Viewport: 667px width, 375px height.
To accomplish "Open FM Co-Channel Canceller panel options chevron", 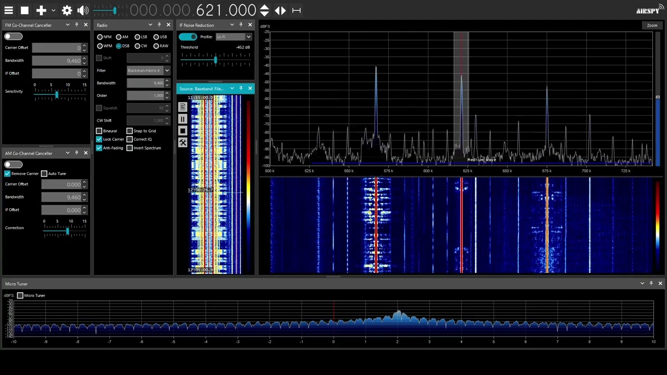I will click(67, 25).
